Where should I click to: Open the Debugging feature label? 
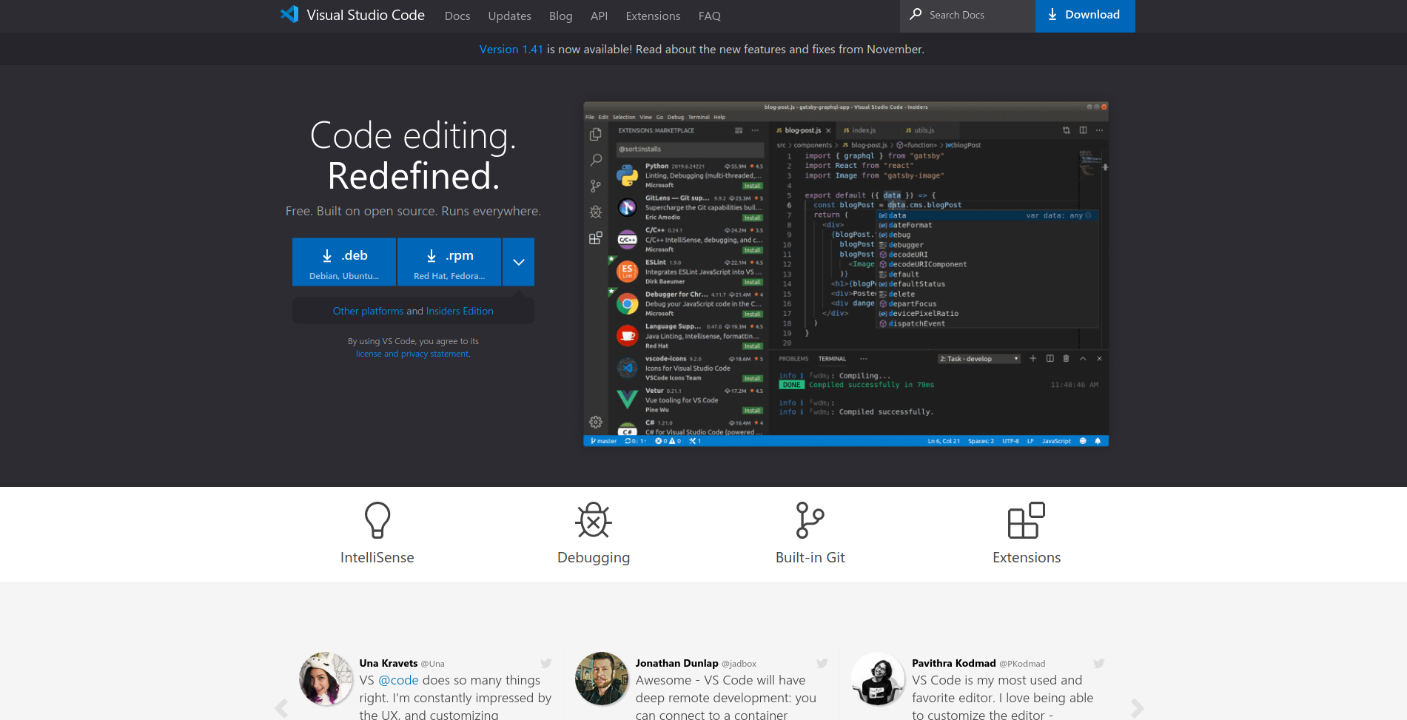point(594,557)
